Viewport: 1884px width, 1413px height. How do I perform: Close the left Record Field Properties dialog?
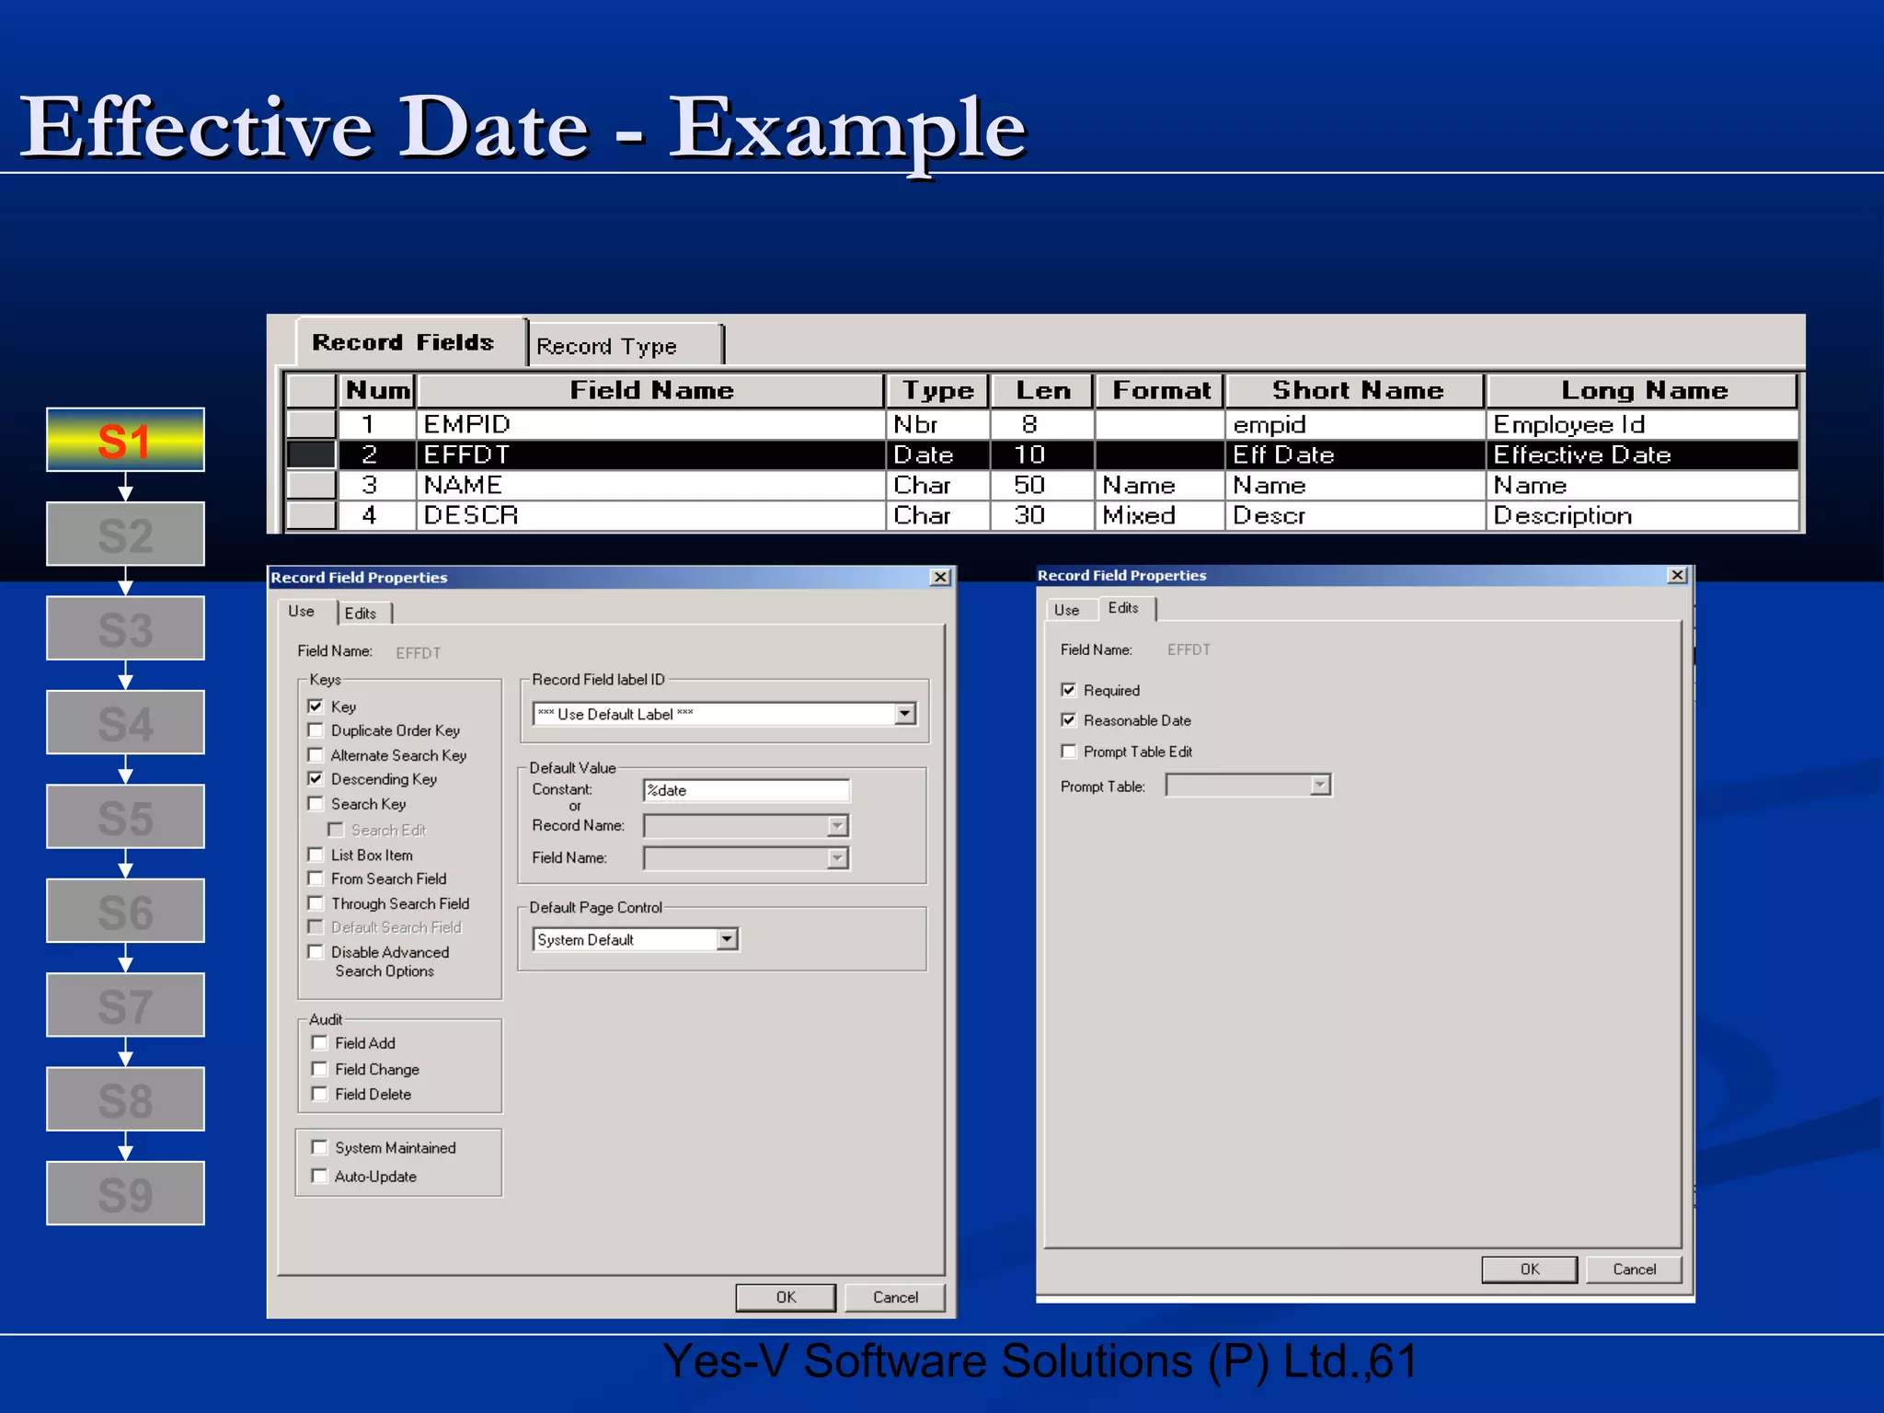click(940, 577)
